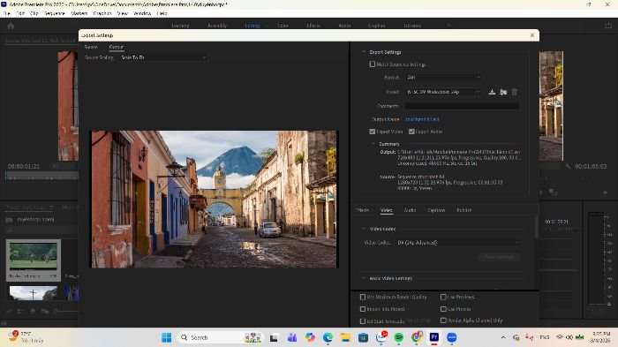
Task: Uncheck the Export Video checkbox
Action: pyautogui.click(x=372, y=132)
